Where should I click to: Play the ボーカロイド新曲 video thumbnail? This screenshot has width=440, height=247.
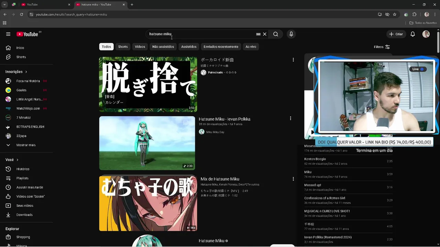[x=148, y=84]
